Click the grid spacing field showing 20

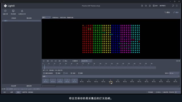[x=177, y=92]
